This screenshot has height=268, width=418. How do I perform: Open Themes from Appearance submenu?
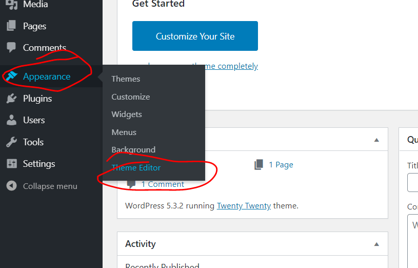[126, 79]
